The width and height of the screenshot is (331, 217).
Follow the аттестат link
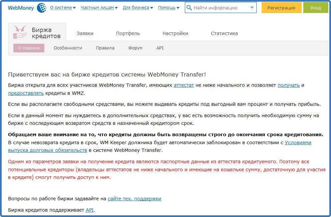click(184, 85)
